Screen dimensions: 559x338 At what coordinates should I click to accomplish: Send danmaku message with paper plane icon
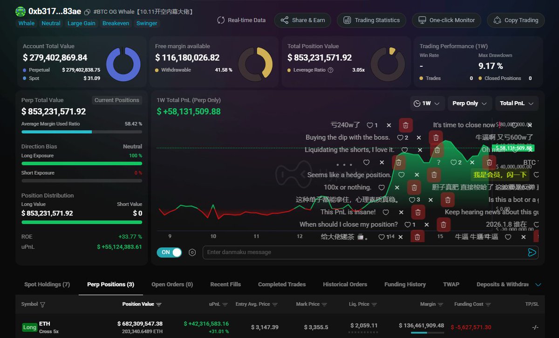[532, 252]
